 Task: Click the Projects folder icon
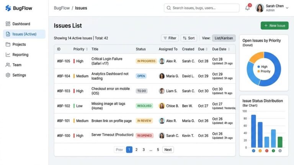coord(8,44)
